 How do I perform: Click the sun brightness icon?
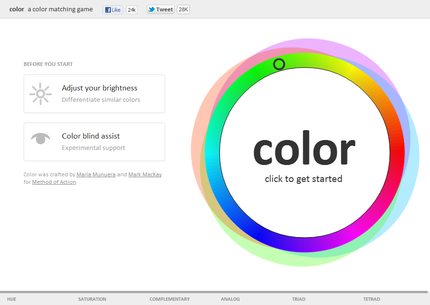41,94
